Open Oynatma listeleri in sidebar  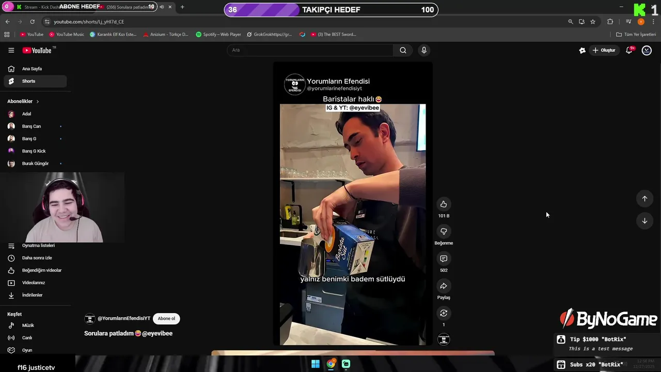35,245
